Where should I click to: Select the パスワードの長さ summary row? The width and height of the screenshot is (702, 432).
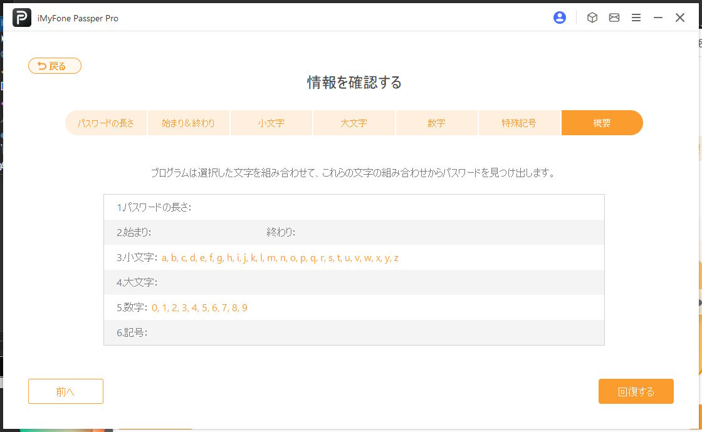pos(354,207)
